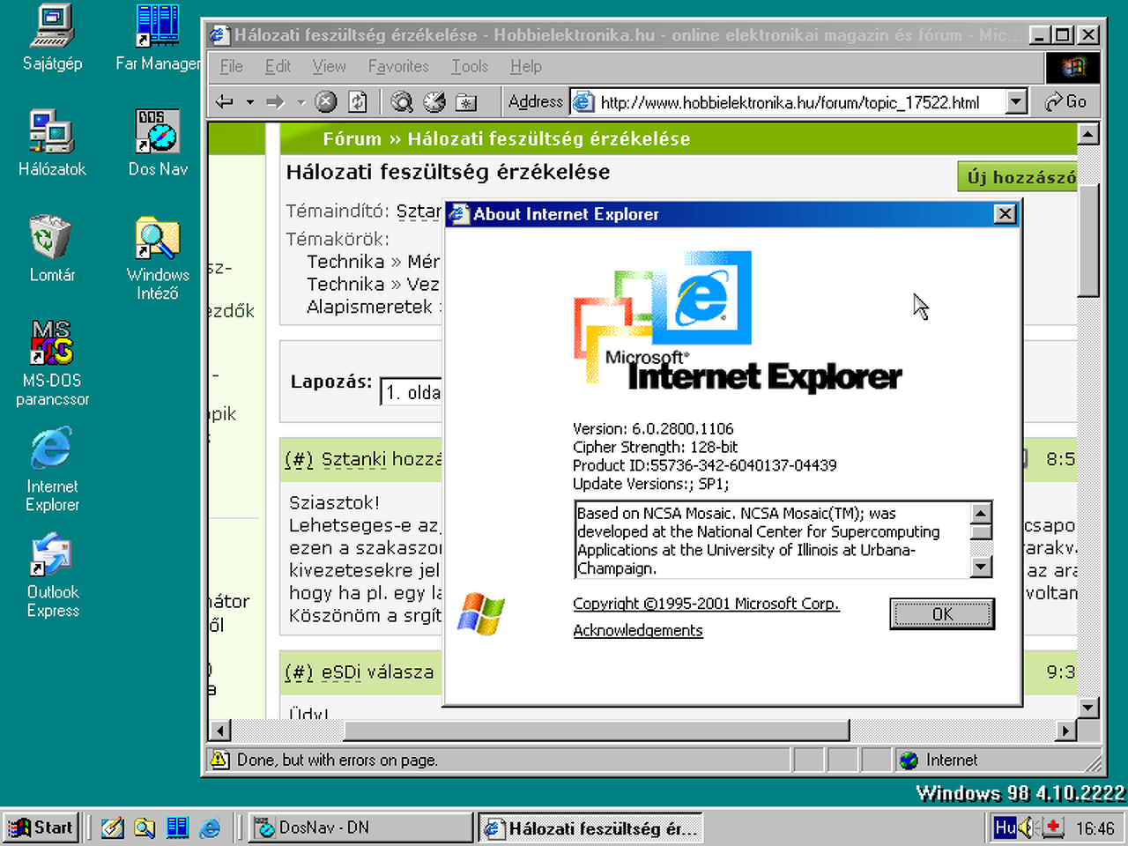Image resolution: width=1128 pixels, height=846 pixels.
Task: Click down arrow of NCSA Mosaic text box
Action: click(981, 568)
